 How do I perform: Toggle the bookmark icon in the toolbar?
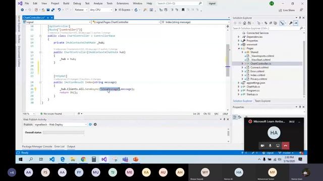click(183, 10)
